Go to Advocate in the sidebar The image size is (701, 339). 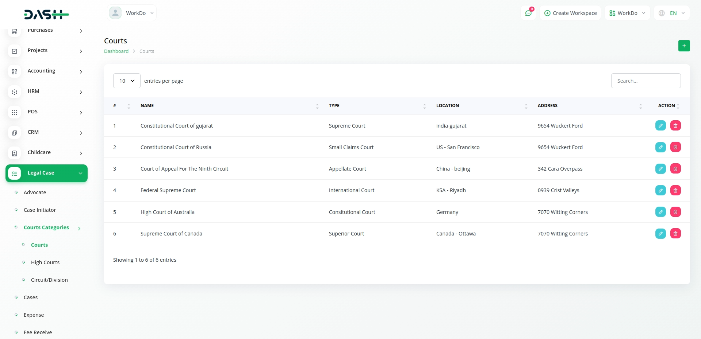pos(35,192)
